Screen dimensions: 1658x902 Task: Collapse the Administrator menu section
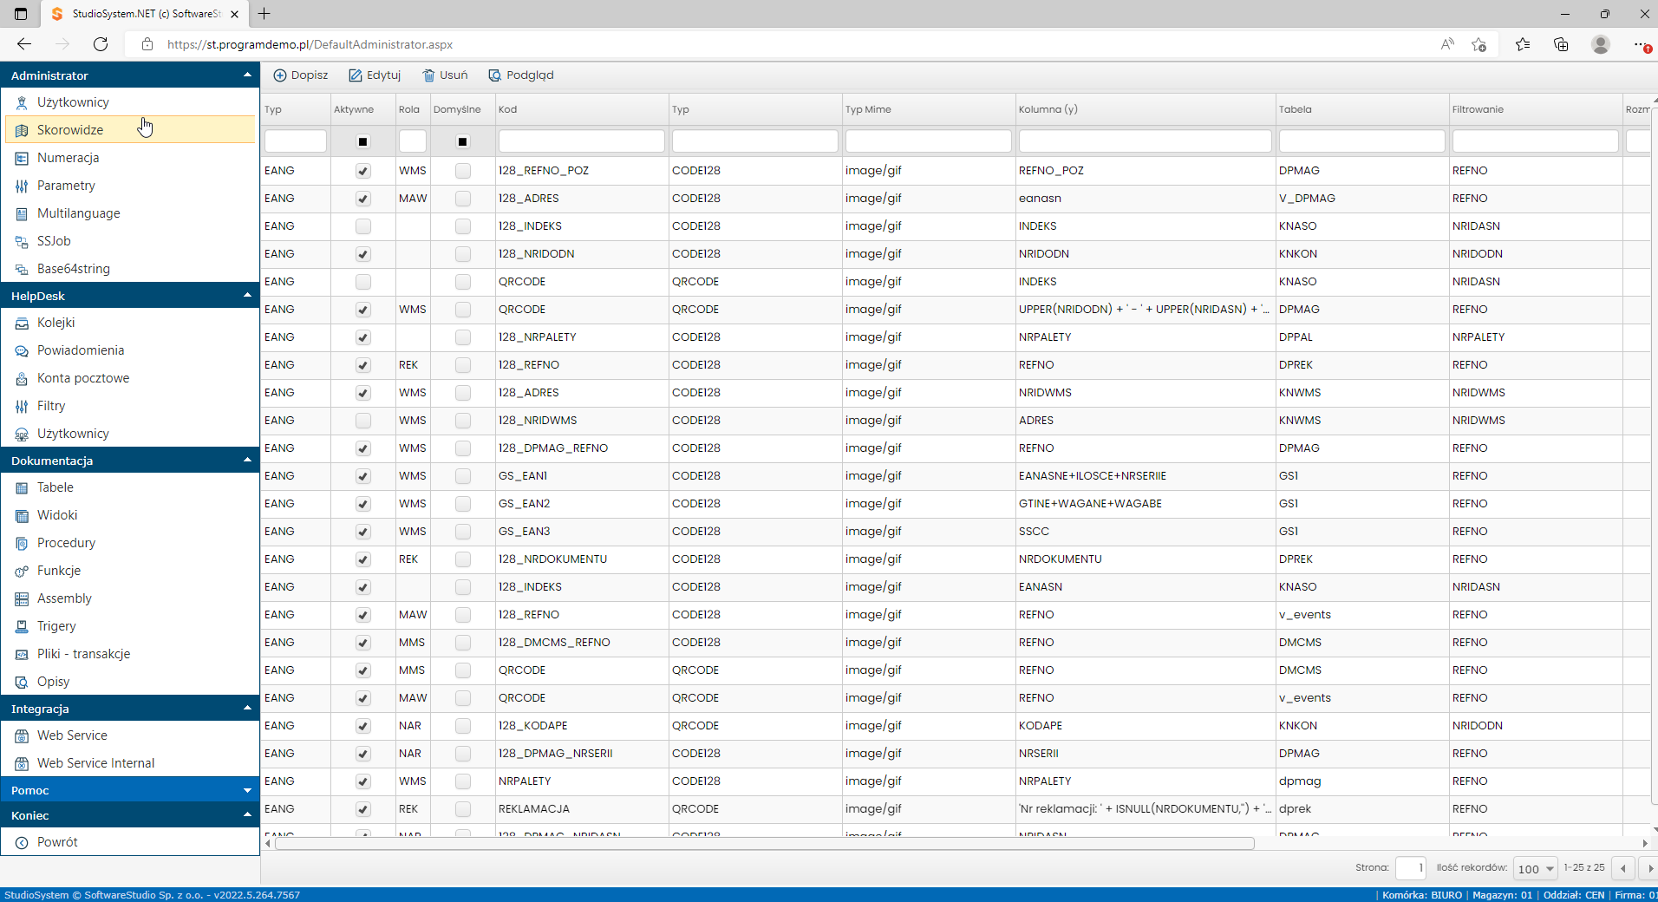[x=247, y=75]
